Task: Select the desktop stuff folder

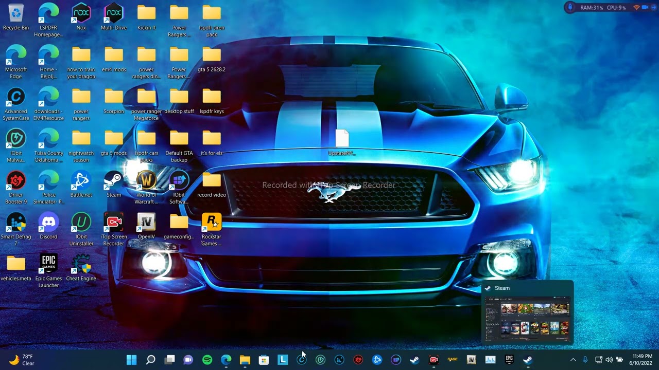Action: coord(179,101)
